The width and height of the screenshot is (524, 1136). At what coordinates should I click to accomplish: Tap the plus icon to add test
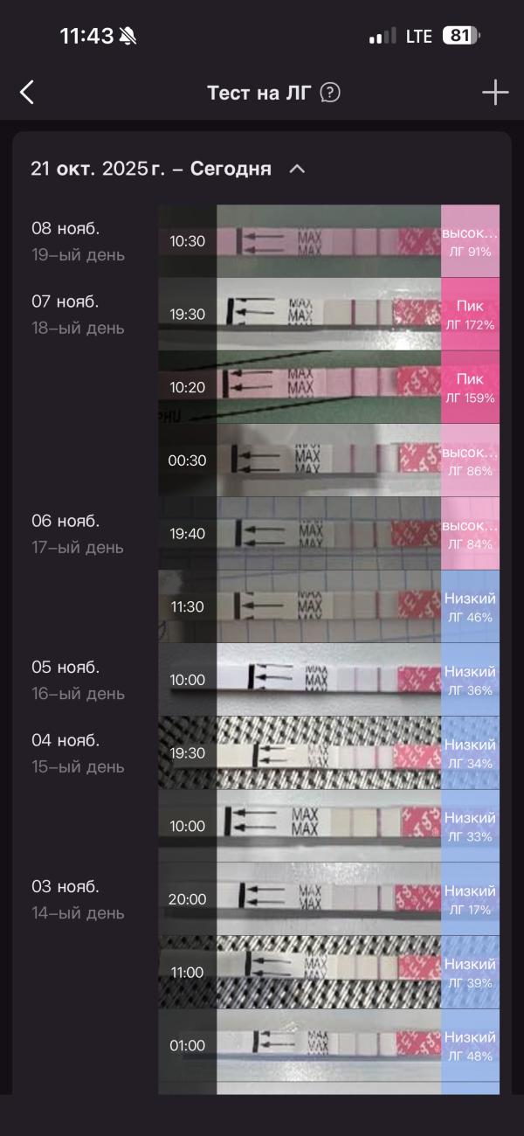point(495,92)
